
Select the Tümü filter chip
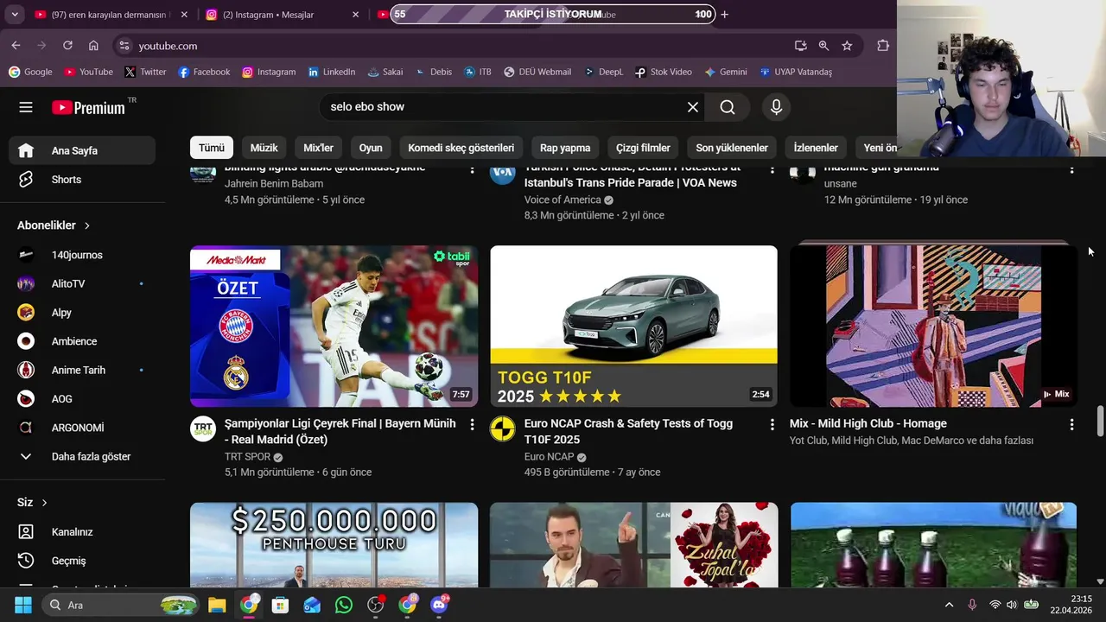coord(211,148)
